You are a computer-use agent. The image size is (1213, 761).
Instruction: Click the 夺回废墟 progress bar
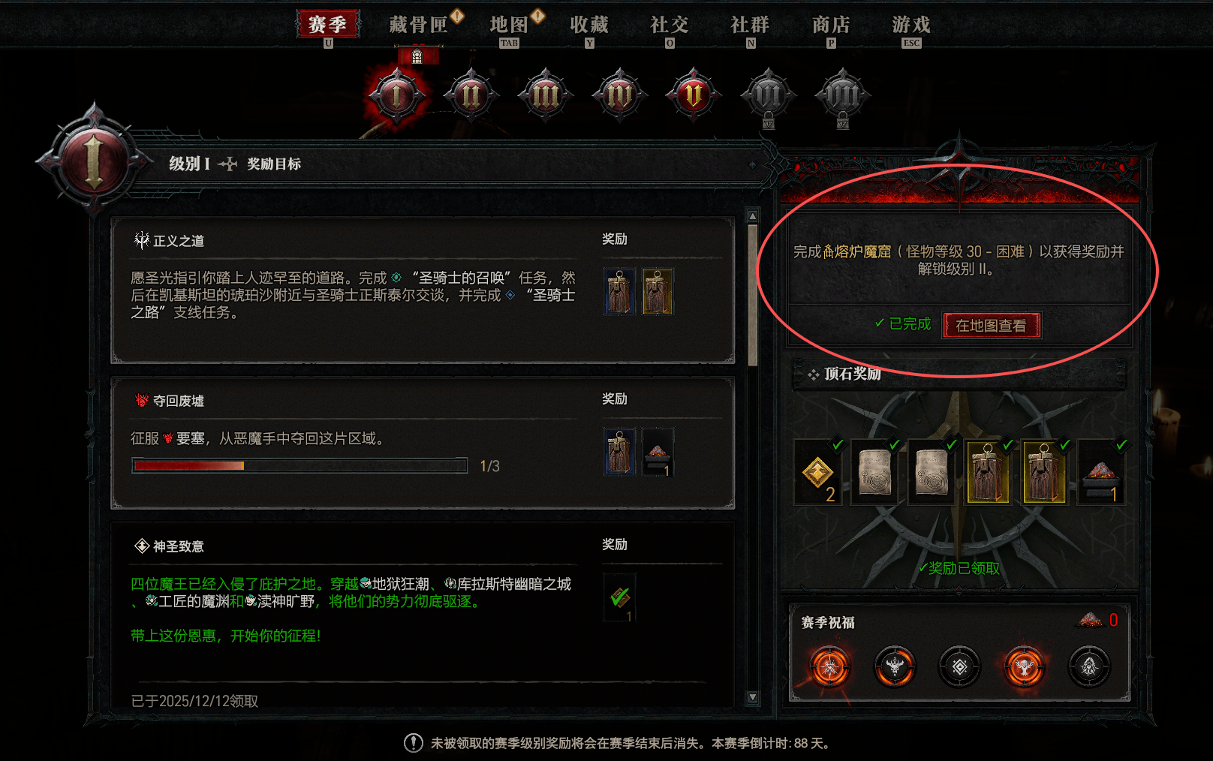coord(299,466)
